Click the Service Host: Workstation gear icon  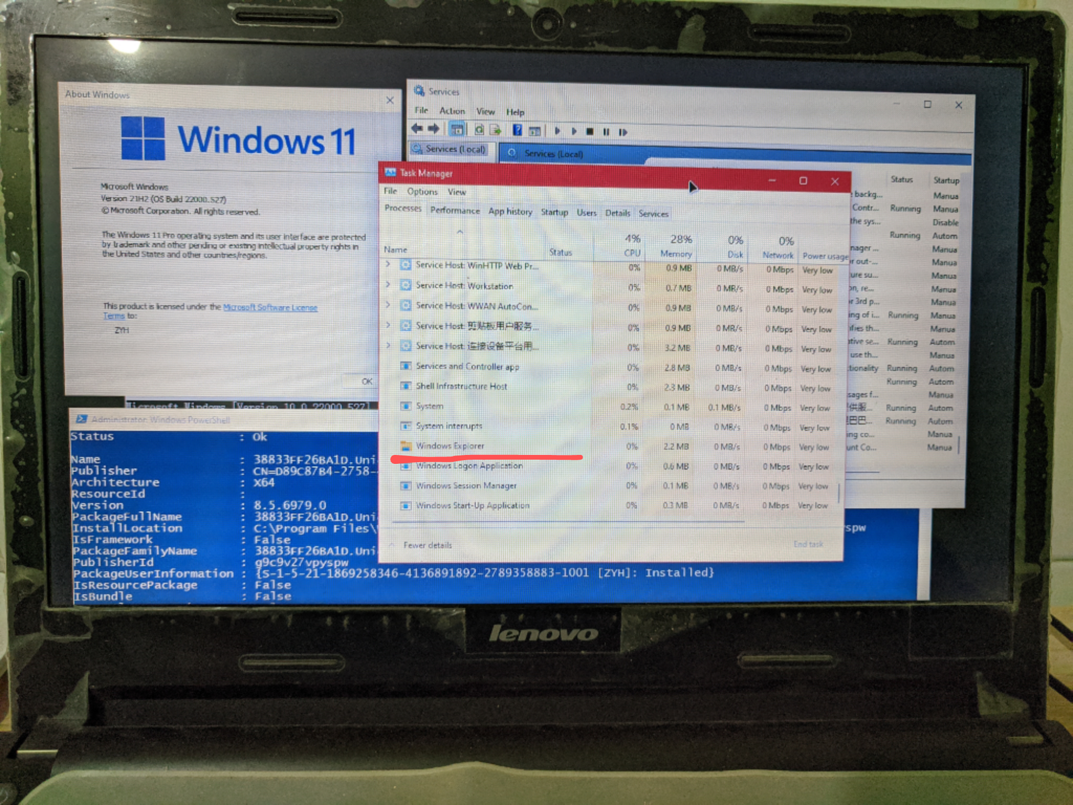point(405,285)
